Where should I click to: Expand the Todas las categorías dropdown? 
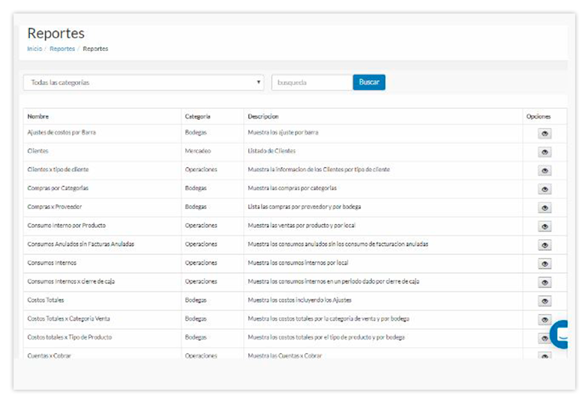pos(143,82)
